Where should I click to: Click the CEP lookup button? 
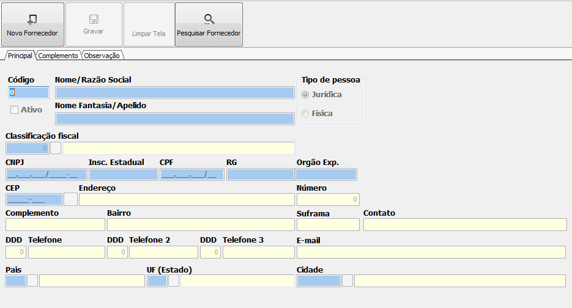70,199
